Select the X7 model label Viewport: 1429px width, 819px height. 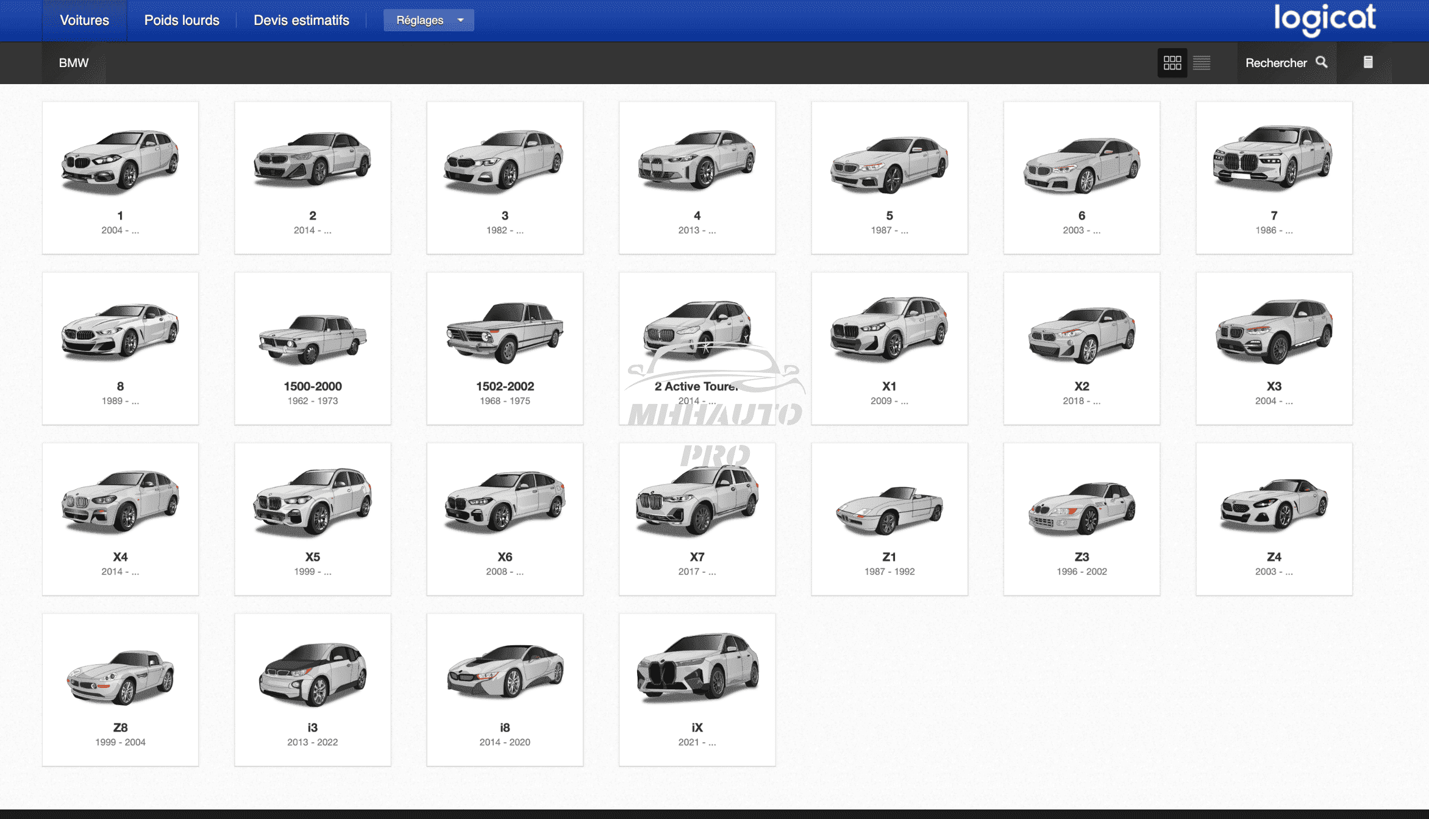pyautogui.click(x=697, y=557)
